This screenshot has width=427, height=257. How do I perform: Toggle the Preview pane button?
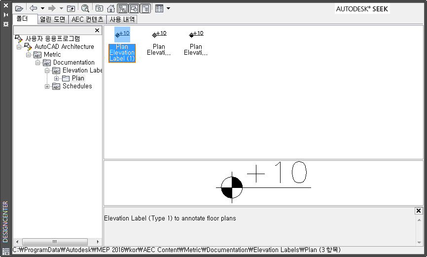[x=134, y=9]
